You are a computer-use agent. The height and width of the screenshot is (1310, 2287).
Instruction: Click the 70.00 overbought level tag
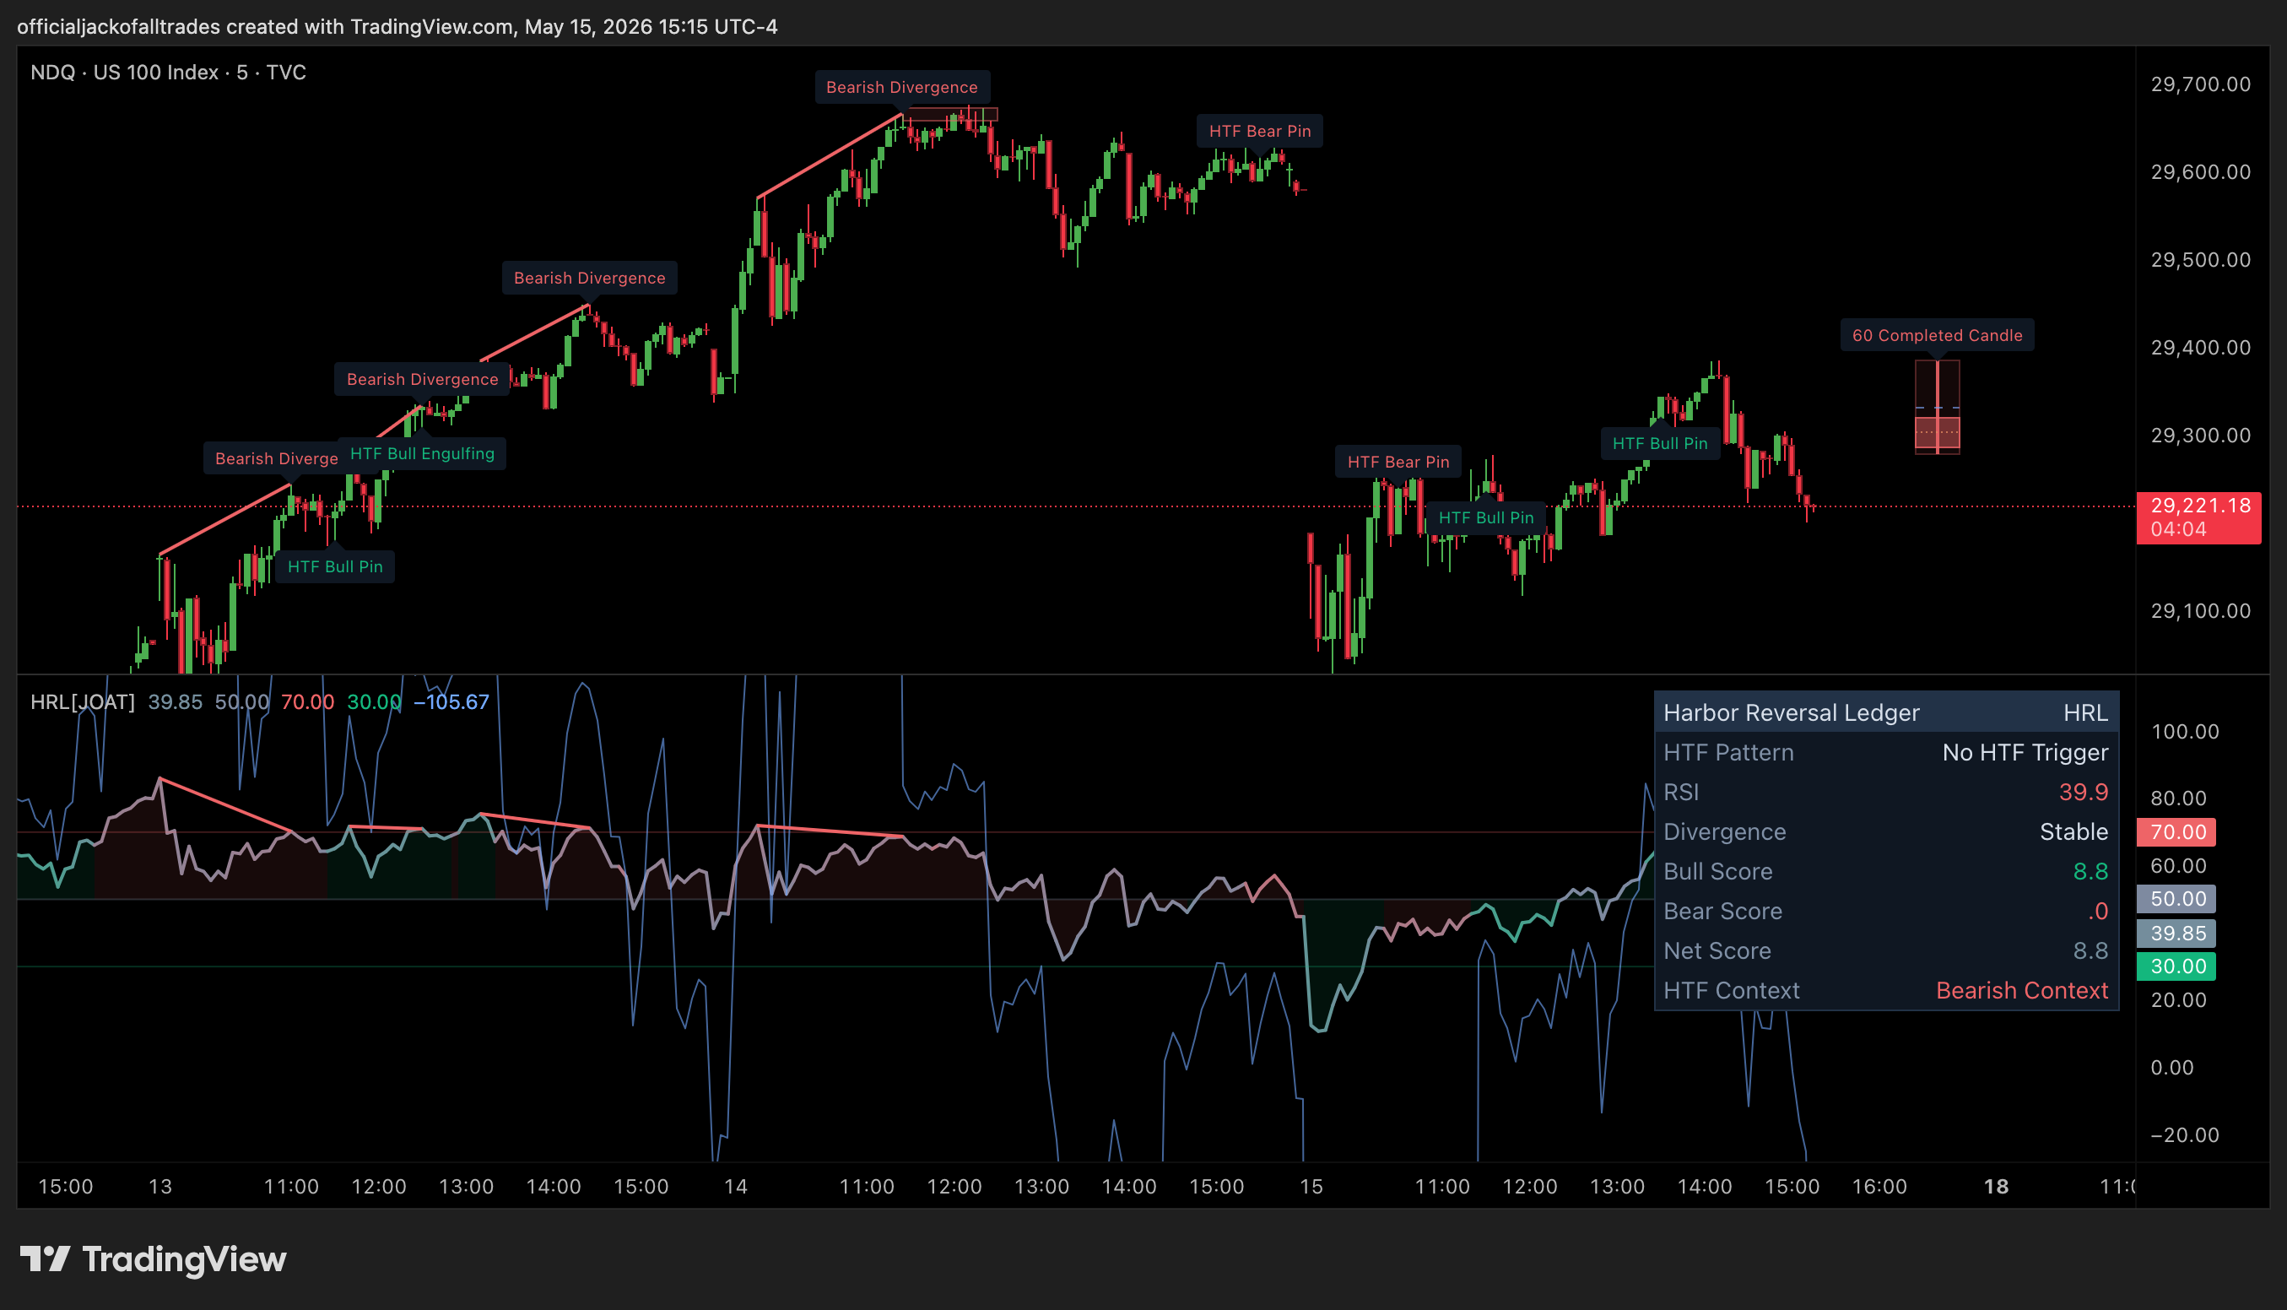pyautogui.click(x=2176, y=831)
